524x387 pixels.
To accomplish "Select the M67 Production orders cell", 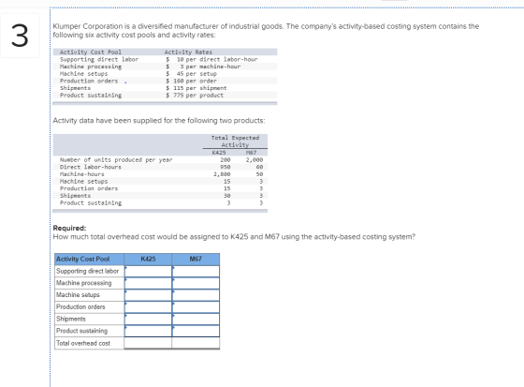I will tap(196, 307).
